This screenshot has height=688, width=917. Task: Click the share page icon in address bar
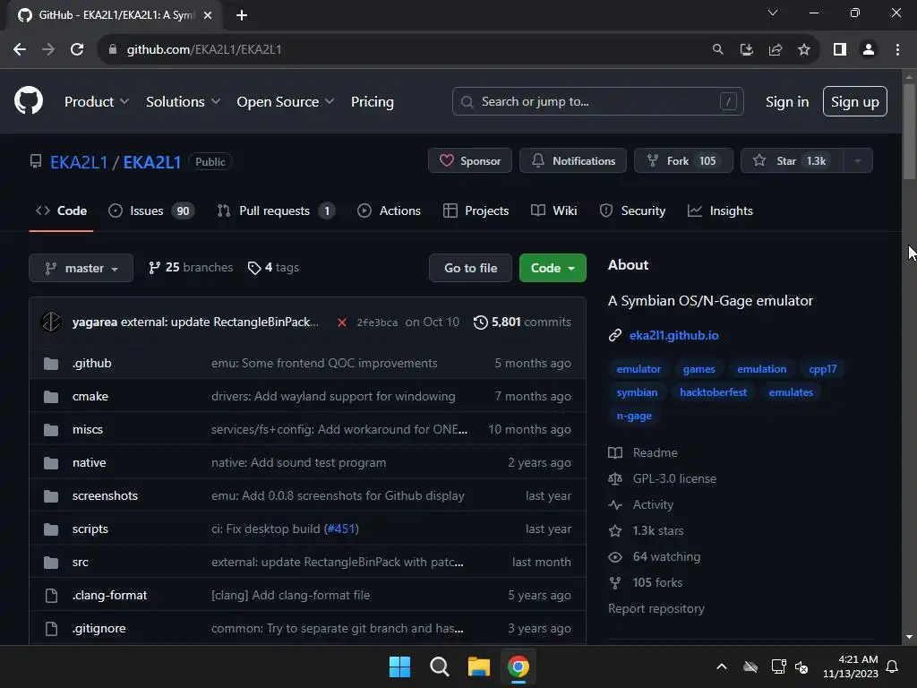pyautogui.click(x=776, y=50)
